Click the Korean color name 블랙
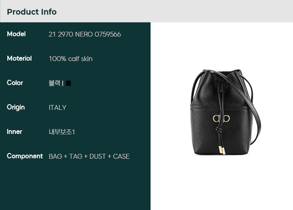293x210 pixels. pyautogui.click(x=55, y=83)
